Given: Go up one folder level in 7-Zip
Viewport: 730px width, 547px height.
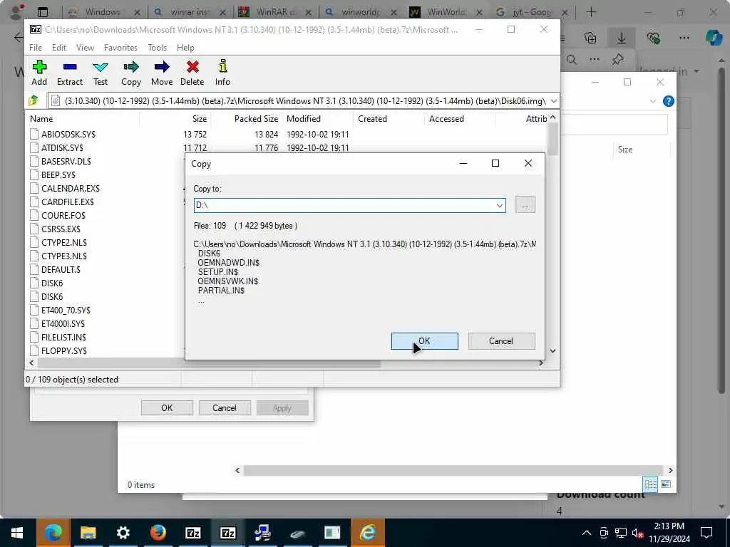Looking at the screenshot, I should point(34,100).
